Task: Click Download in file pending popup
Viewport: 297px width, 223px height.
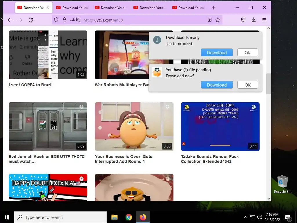Action: coord(217,85)
